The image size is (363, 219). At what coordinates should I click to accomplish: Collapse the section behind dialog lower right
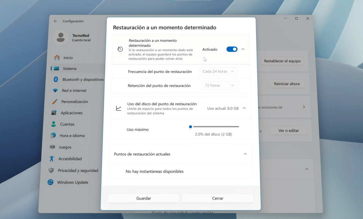click(307, 169)
